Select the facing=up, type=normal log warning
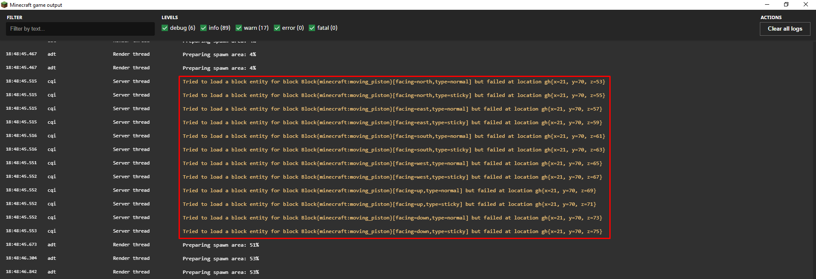The width and height of the screenshot is (816, 279). click(x=389, y=191)
